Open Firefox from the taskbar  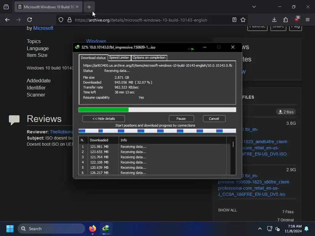point(93,229)
